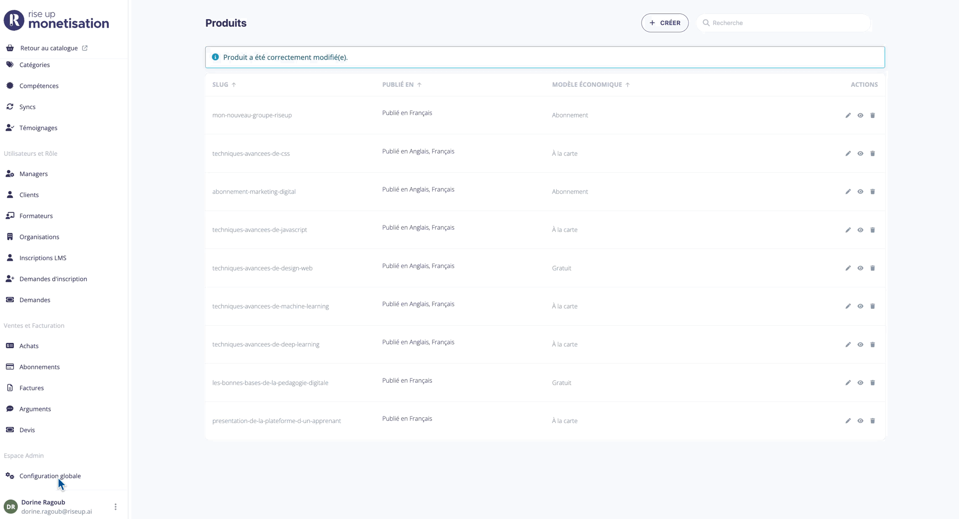This screenshot has height=519, width=959.
Task: Open the user menu next to Dorine Ragoub
Action: coord(116,507)
